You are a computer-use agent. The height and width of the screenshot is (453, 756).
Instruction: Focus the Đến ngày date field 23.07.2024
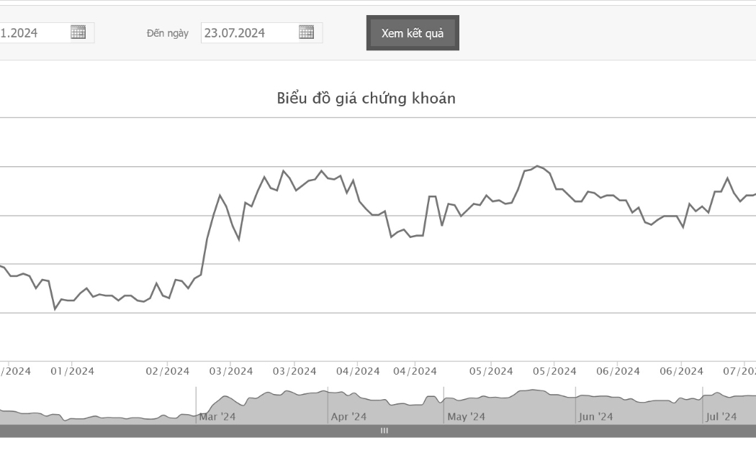tap(250, 33)
